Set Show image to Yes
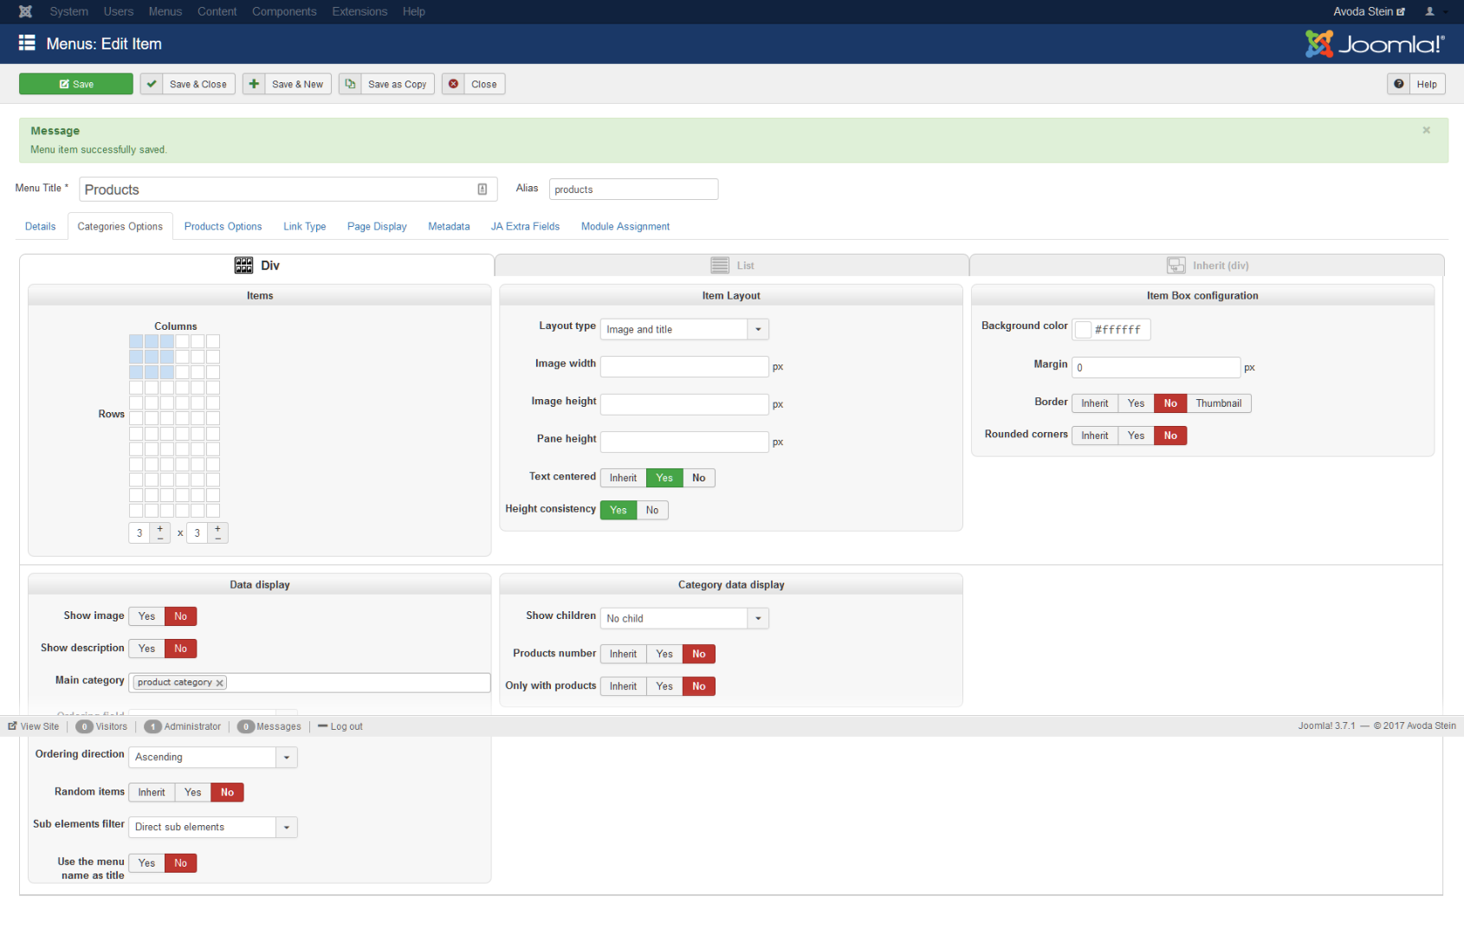Image resolution: width=1464 pixels, height=935 pixels. click(x=146, y=616)
